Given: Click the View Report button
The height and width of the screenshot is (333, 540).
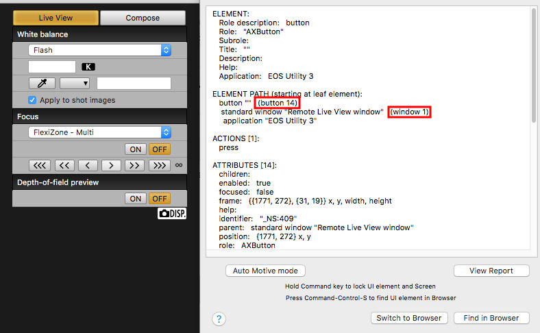Looking at the screenshot, I should tap(491, 271).
